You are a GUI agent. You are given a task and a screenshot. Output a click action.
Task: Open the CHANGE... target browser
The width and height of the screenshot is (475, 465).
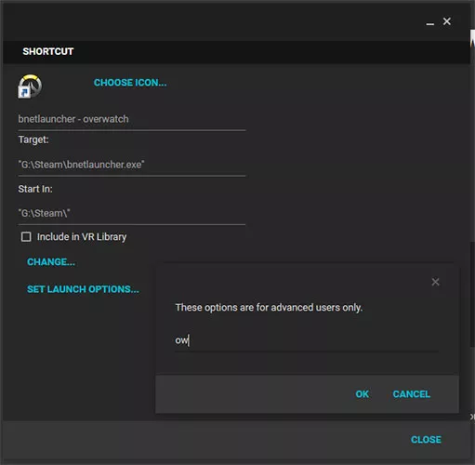tap(51, 262)
